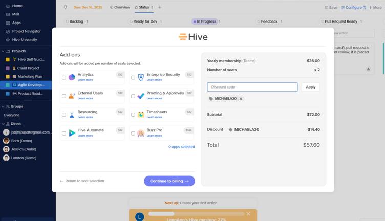
Task: Tick the External Users add-on checkbox
Action: click(64, 96)
